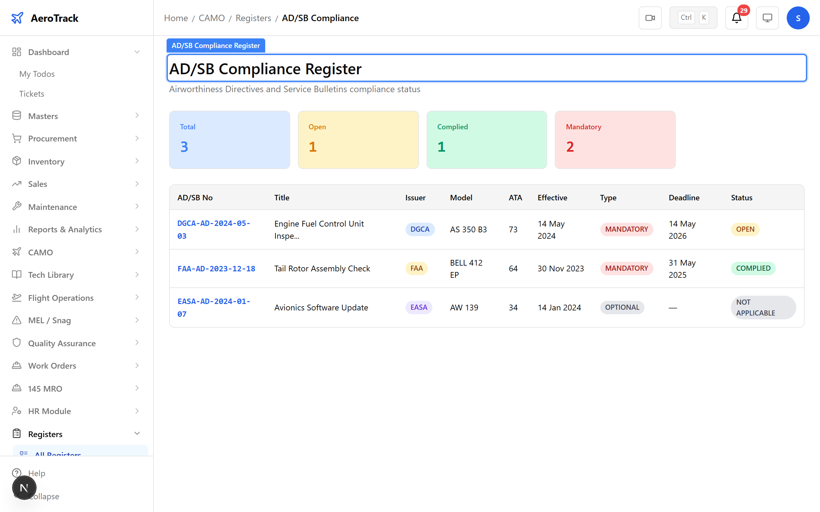820x512 pixels.
Task: Open the notifications bell
Action: [x=736, y=18]
